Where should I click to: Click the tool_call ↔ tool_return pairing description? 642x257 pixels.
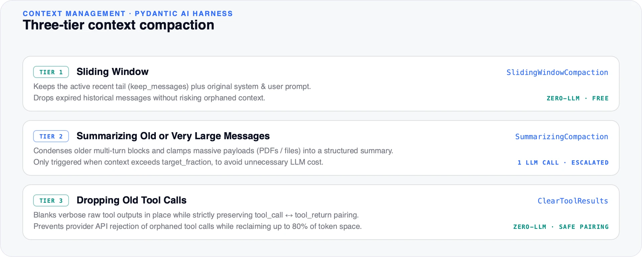point(196,215)
